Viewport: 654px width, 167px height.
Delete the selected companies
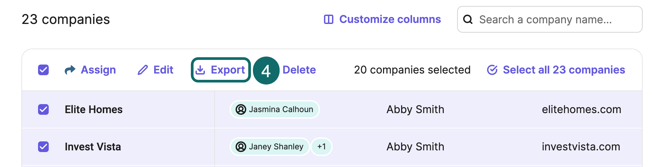click(x=299, y=70)
